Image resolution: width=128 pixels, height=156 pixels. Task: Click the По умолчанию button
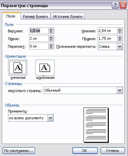click(19, 151)
